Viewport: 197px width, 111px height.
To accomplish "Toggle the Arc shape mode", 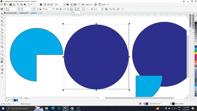I will [72, 9].
